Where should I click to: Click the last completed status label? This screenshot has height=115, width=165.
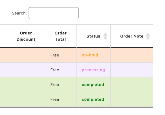tap(93, 99)
